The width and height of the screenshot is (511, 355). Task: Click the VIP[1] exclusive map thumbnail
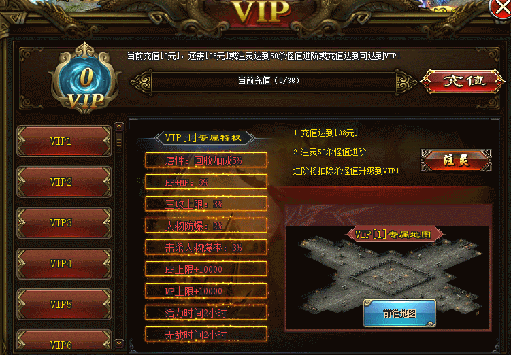coord(388,277)
